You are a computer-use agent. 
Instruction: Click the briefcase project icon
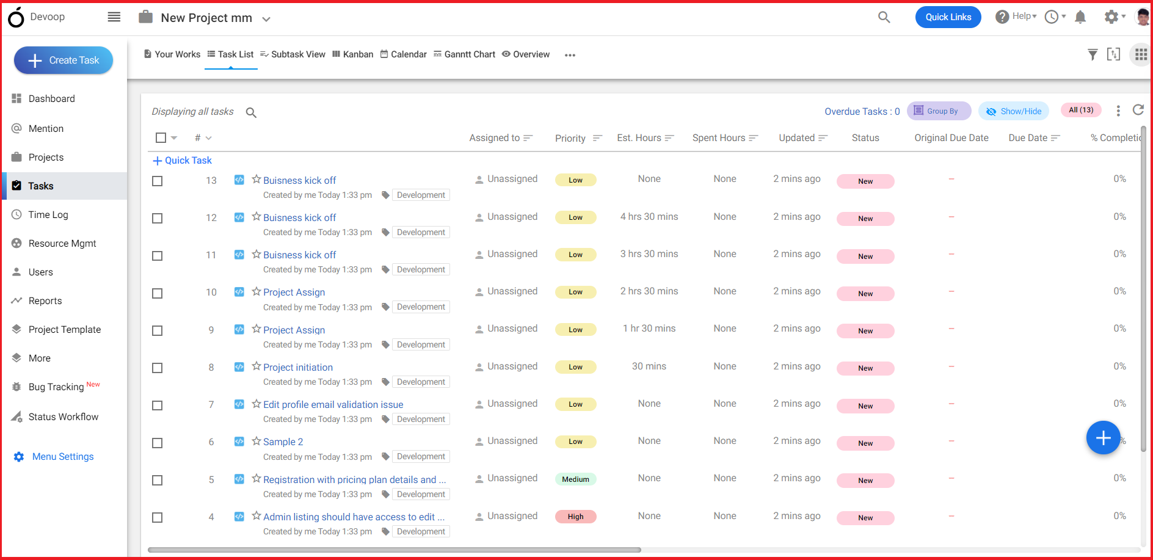point(145,17)
